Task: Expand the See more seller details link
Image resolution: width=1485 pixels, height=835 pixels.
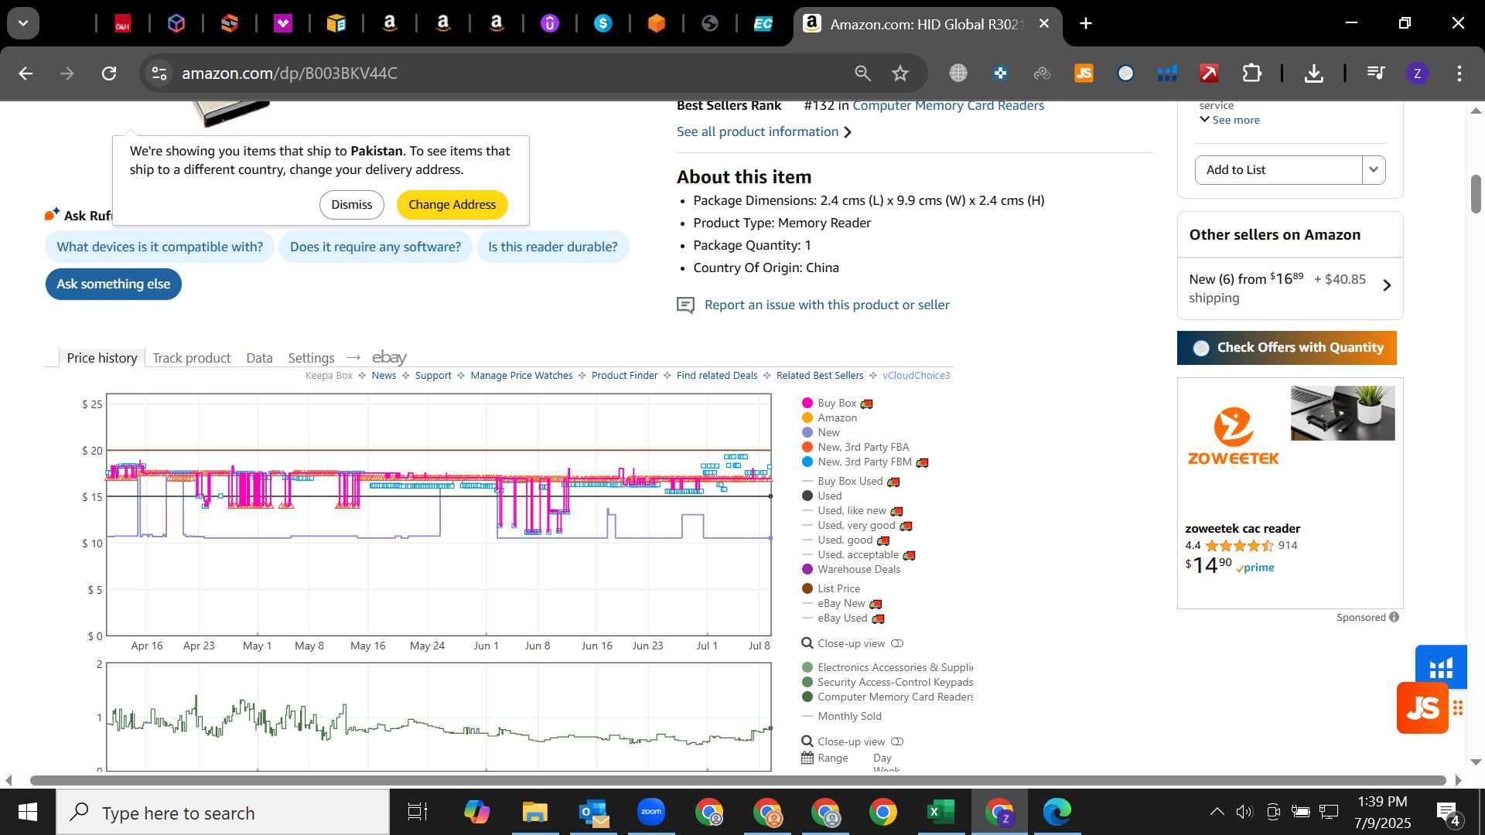Action: [x=1230, y=120]
